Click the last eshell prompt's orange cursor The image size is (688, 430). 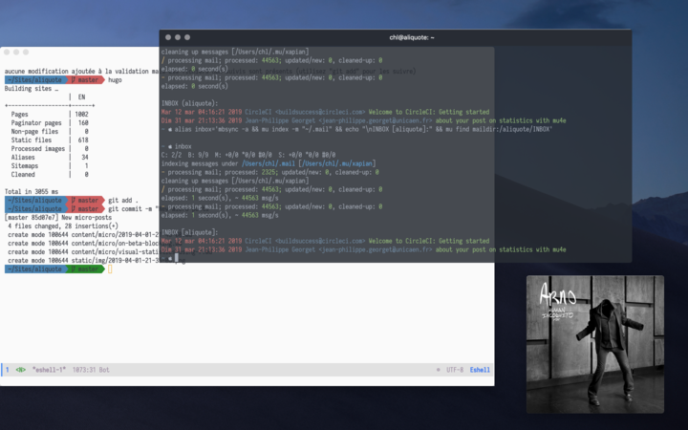[110, 269]
